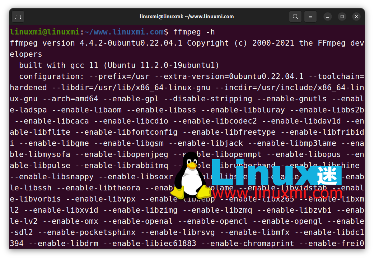Screen dimensions: 374x259
Task: Click the '--prefix=/usr' option
Action: click(119, 77)
